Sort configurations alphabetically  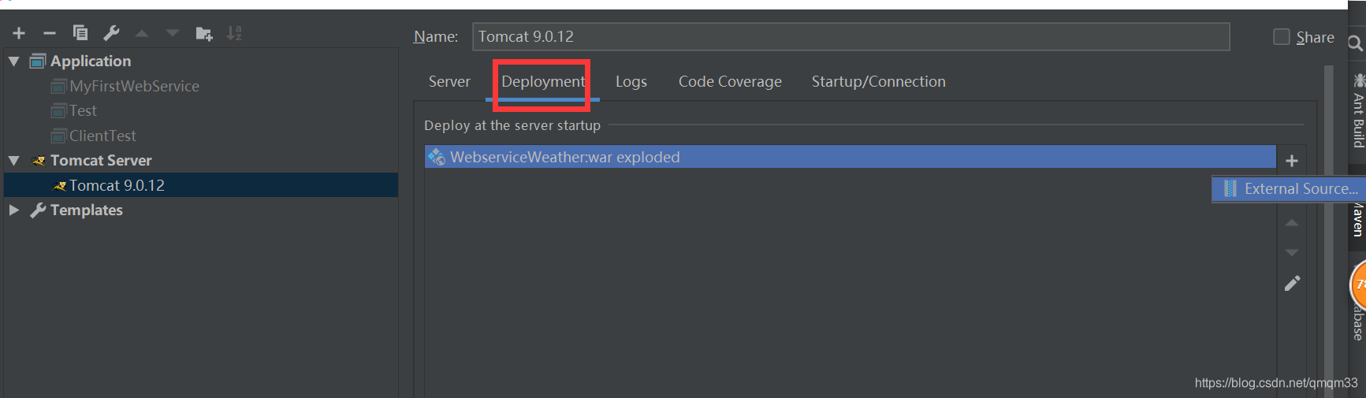click(x=234, y=33)
